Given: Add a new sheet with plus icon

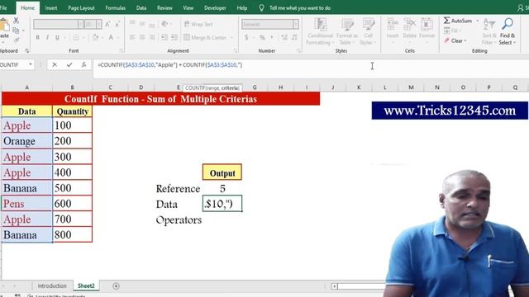Looking at the screenshot, I should (116, 286).
